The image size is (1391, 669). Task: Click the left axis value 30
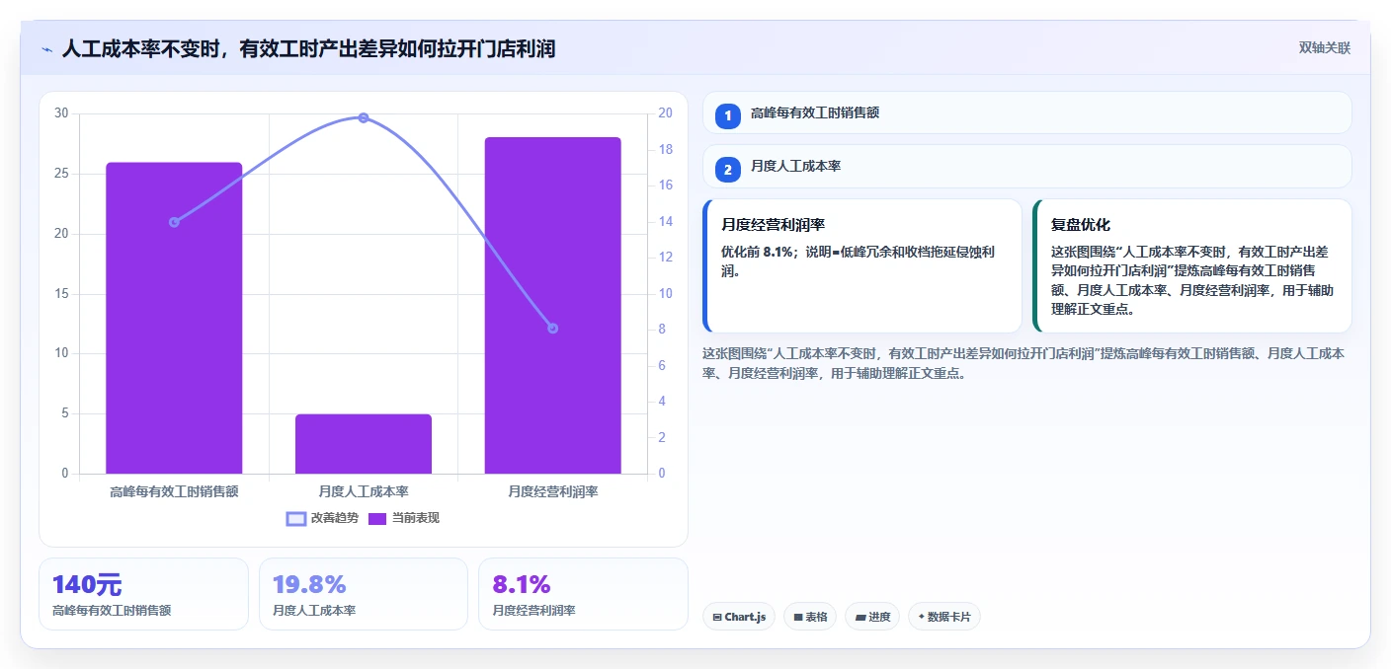click(61, 113)
